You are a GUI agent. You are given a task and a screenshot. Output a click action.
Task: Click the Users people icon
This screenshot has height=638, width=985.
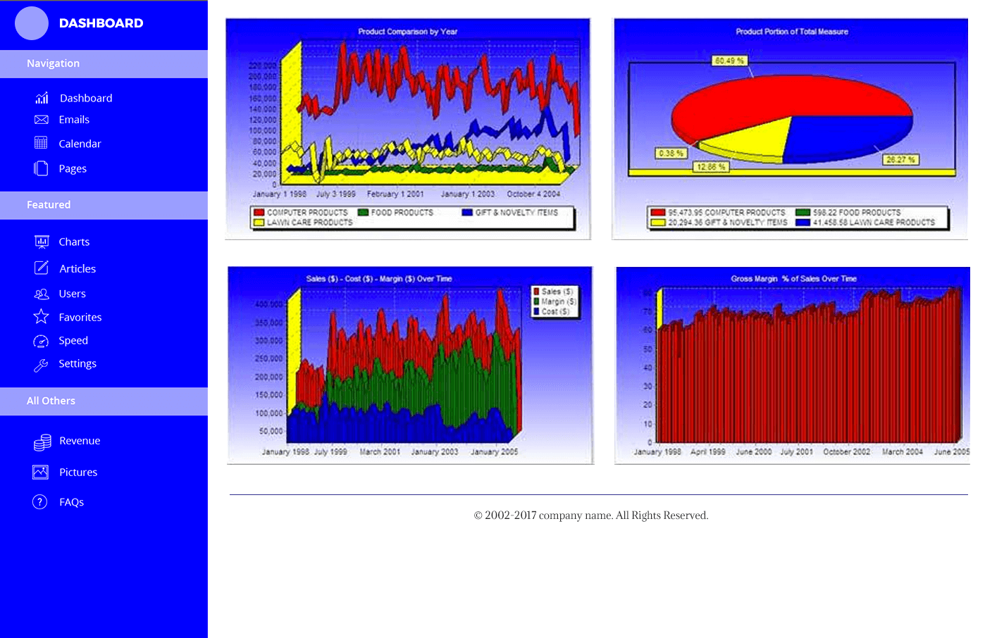pyautogui.click(x=42, y=294)
